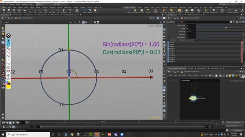This screenshot has height=137, width=245.
Task: Switch to the Animation Editor tab
Action: [17, 15]
